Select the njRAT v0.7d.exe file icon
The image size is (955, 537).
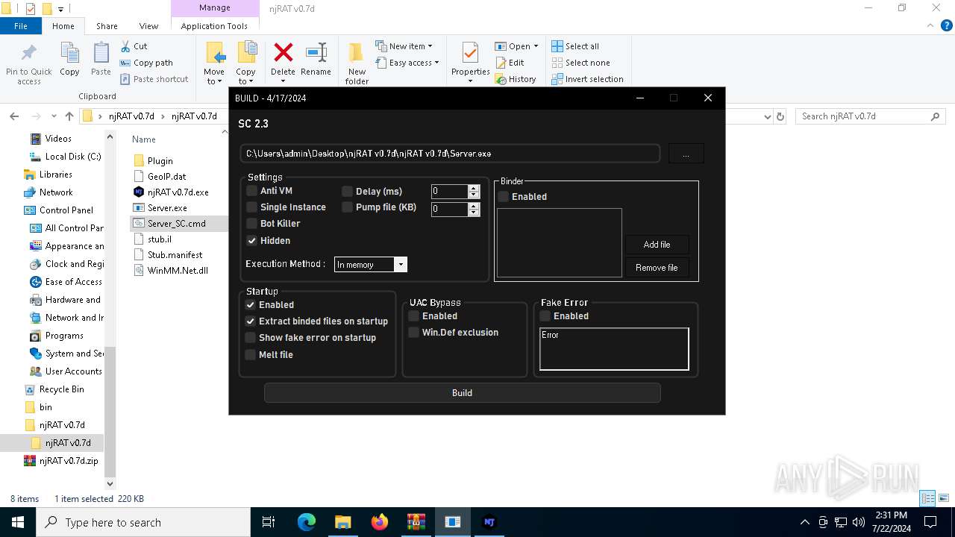pos(139,192)
